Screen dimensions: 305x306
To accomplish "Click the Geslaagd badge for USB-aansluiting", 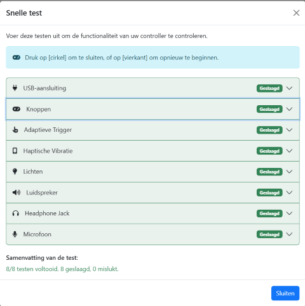I will click(269, 88).
